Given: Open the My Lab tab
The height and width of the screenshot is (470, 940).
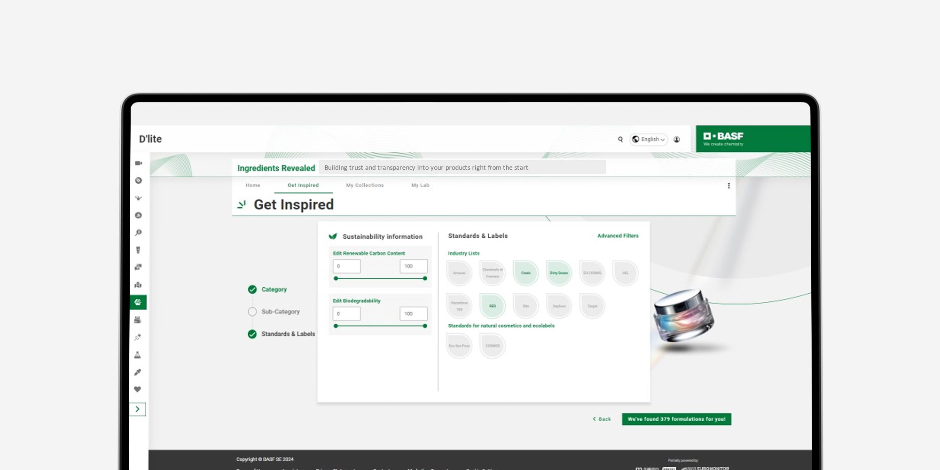Looking at the screenshot, I should click(x=421, y=185).
